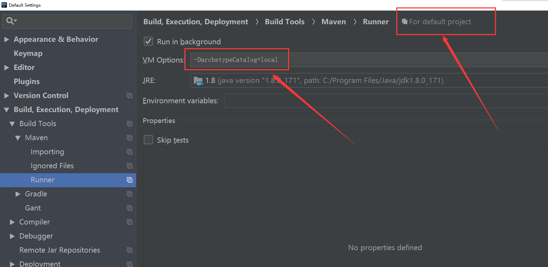Screen dimensions: 548x267
Task: Click project-level icon beside Remote Jar Repositories
Action: 130,250
